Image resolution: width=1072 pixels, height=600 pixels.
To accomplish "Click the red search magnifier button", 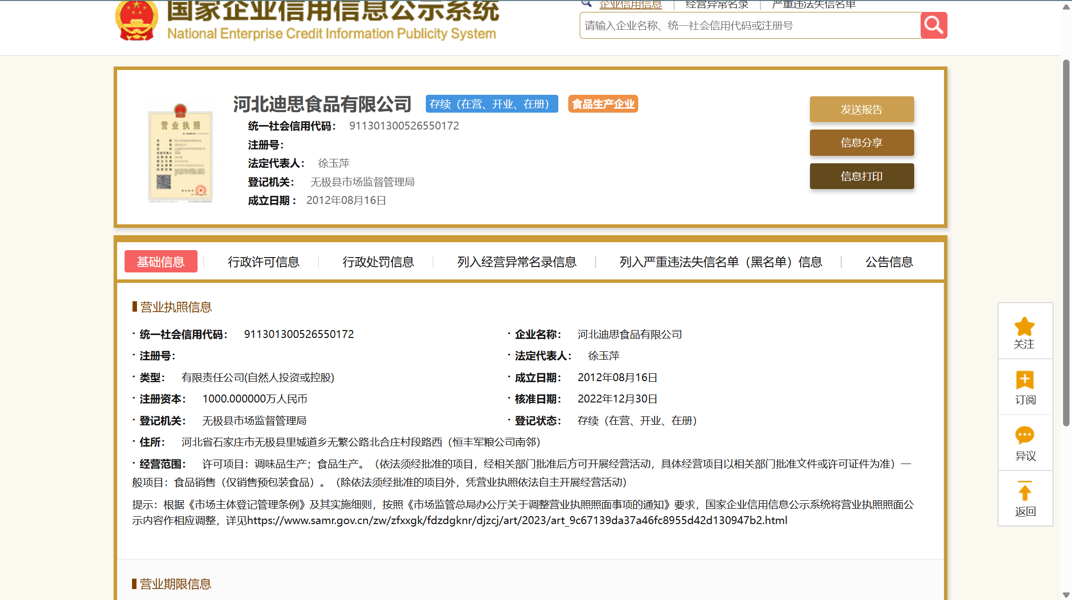I will (934, 25).
